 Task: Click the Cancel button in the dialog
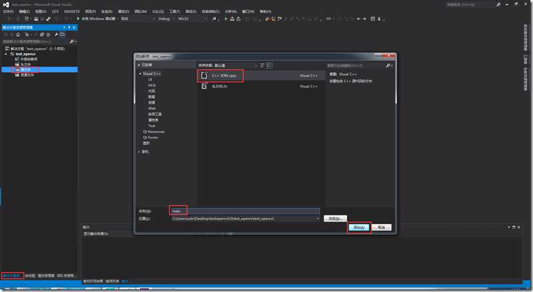click(x=382, y=227)
